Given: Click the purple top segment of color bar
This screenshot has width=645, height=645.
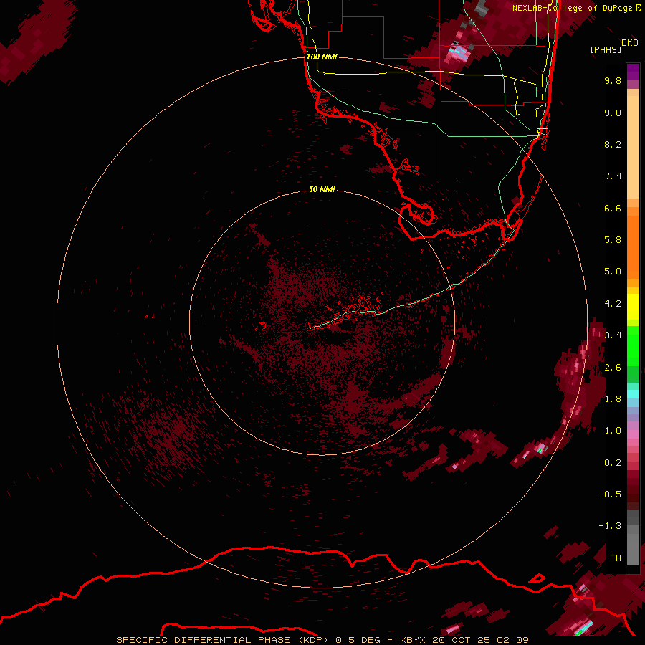Looking at the screenshot, I should 633,72.
